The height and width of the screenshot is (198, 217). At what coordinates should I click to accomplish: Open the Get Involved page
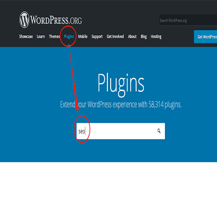coord(116,37)
